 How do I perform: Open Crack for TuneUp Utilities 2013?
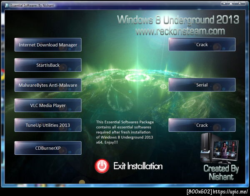point(202,125)
